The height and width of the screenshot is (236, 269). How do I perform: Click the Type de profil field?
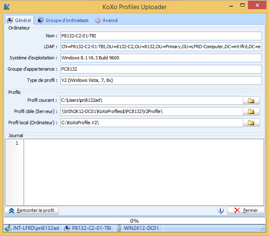pos(161,80)
